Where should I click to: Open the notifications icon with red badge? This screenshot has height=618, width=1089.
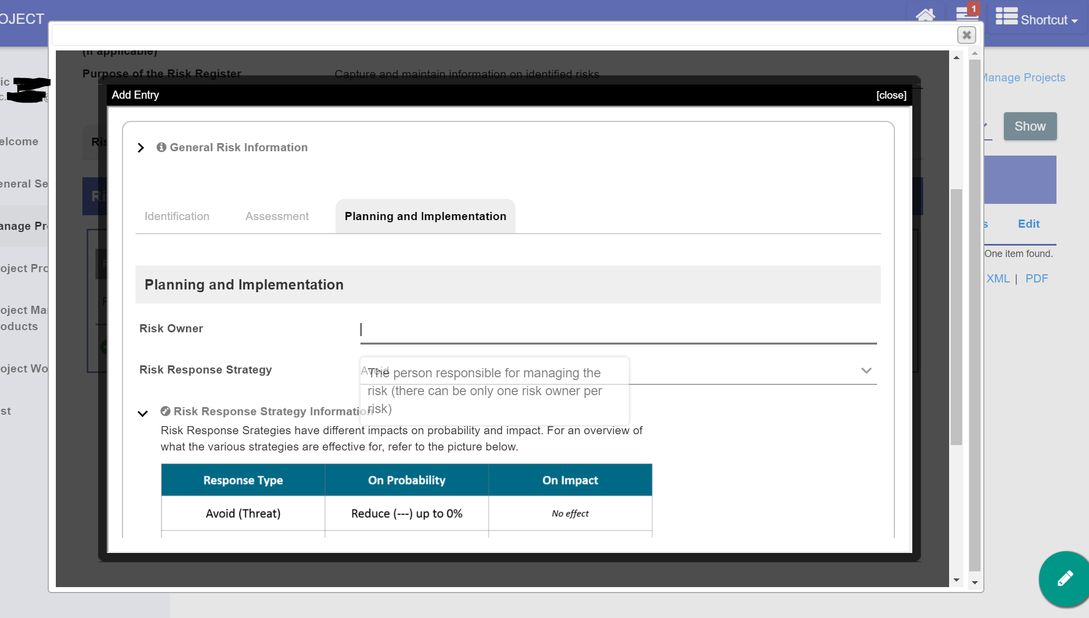click(966, 14)
